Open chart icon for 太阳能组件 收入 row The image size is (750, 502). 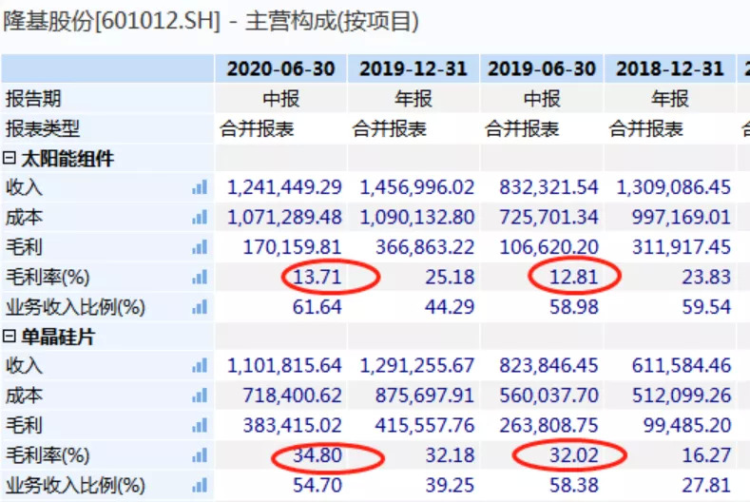coord(200,187)
